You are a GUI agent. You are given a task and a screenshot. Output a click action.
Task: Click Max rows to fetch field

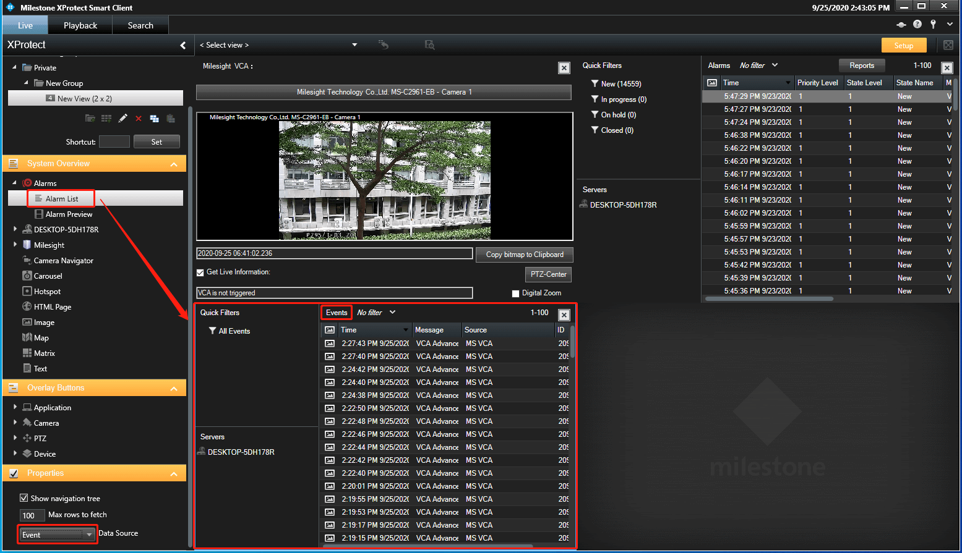point(32,515)
